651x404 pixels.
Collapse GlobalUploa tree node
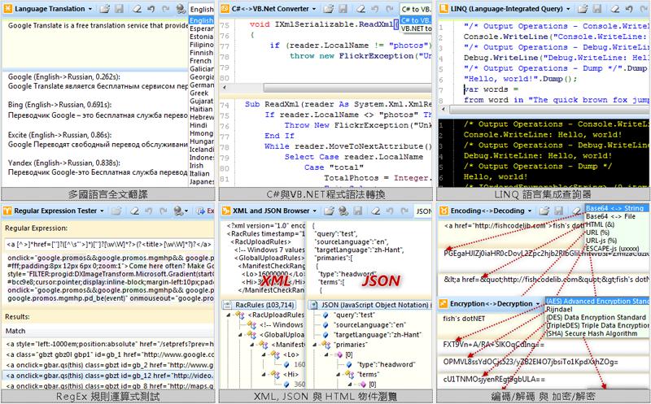(x=240, y=335)
